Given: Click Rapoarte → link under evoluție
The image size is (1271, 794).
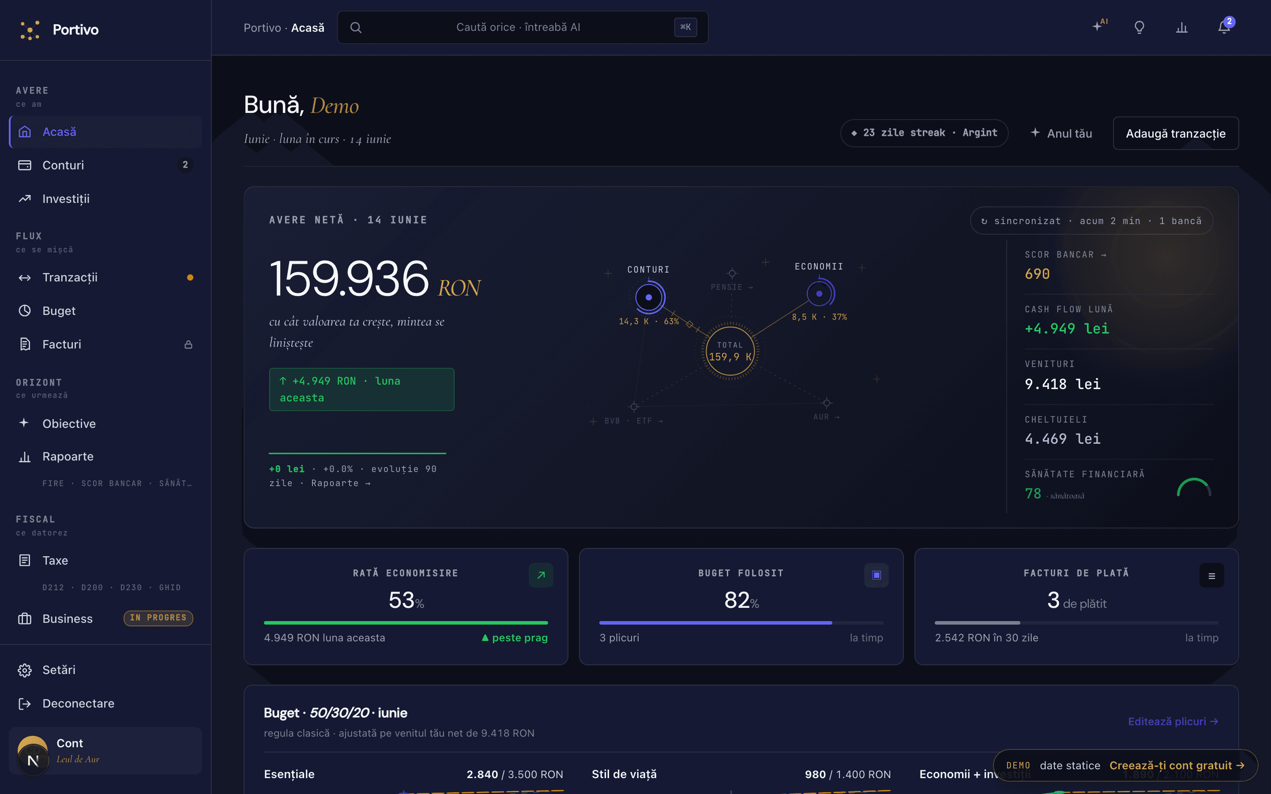Looking at the screenshot, I should click(340, 483).
